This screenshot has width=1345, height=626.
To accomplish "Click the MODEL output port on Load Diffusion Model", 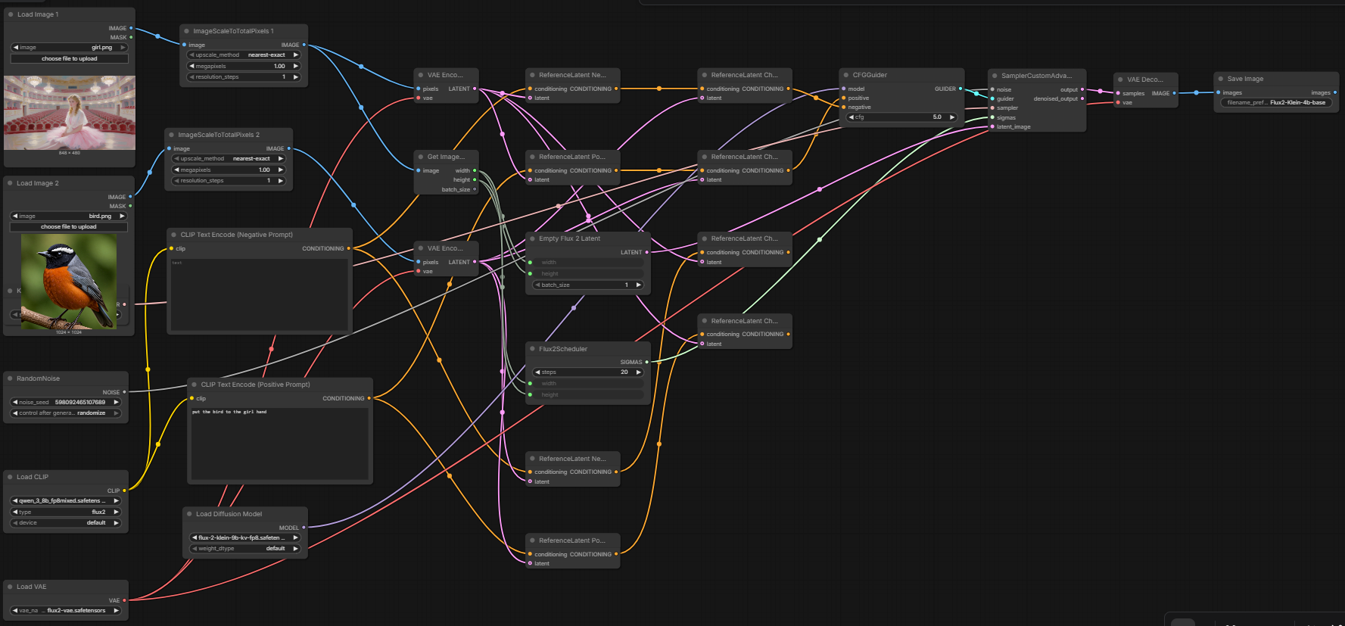I will [x=304, y=528].
